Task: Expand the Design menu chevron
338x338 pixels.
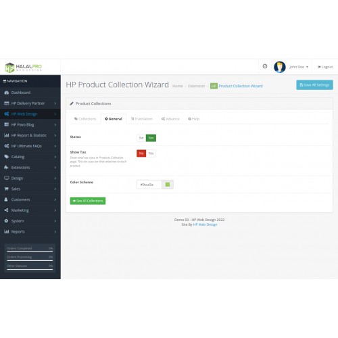Action: (x=55, y=178)
